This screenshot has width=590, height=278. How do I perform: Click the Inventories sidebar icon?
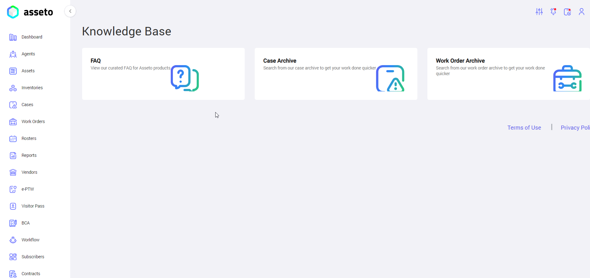click(x=13, y=88)
